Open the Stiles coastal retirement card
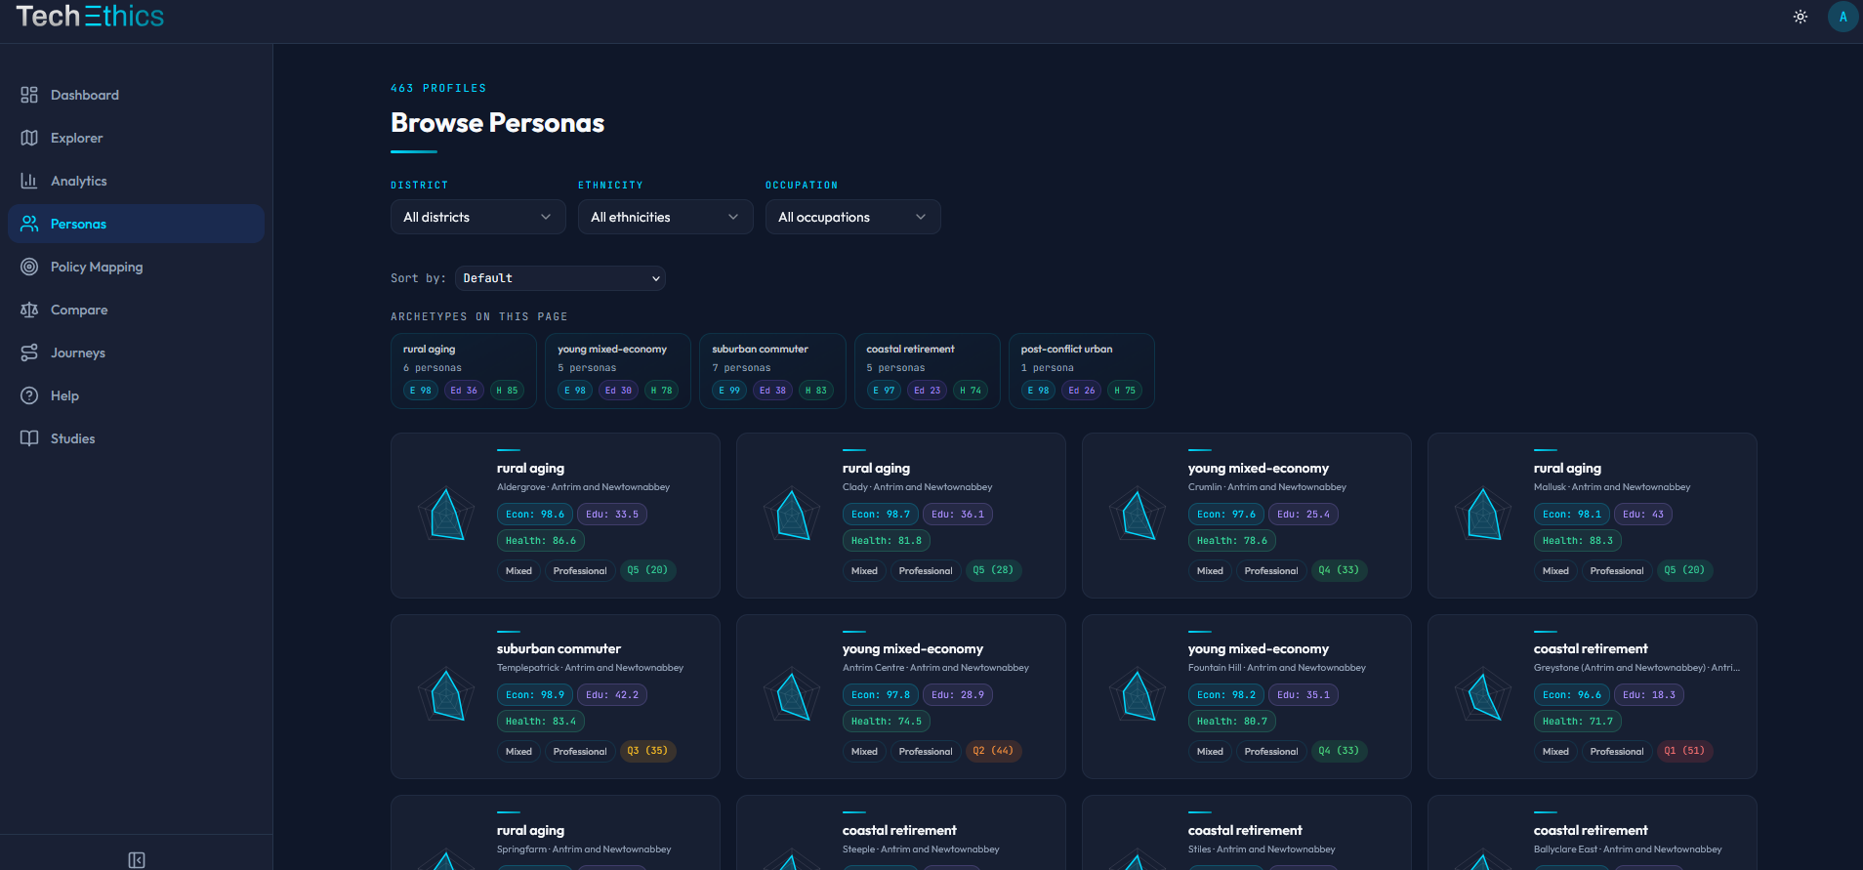The height and width of the screenshot is (870, 1863). click(1247, 833)
